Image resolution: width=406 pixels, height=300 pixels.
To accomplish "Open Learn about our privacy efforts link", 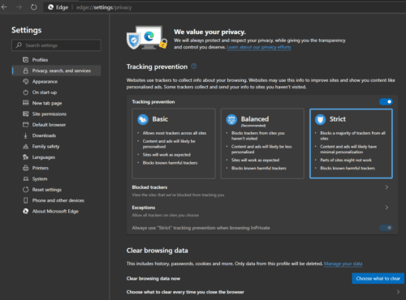I will (259, 47).
